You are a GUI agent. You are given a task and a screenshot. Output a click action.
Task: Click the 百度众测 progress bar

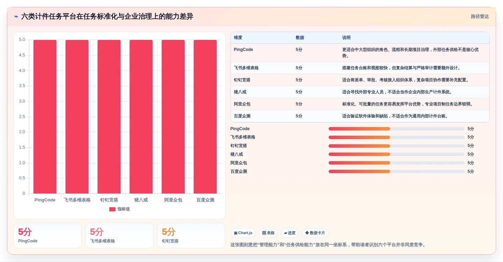click(396, 171)
